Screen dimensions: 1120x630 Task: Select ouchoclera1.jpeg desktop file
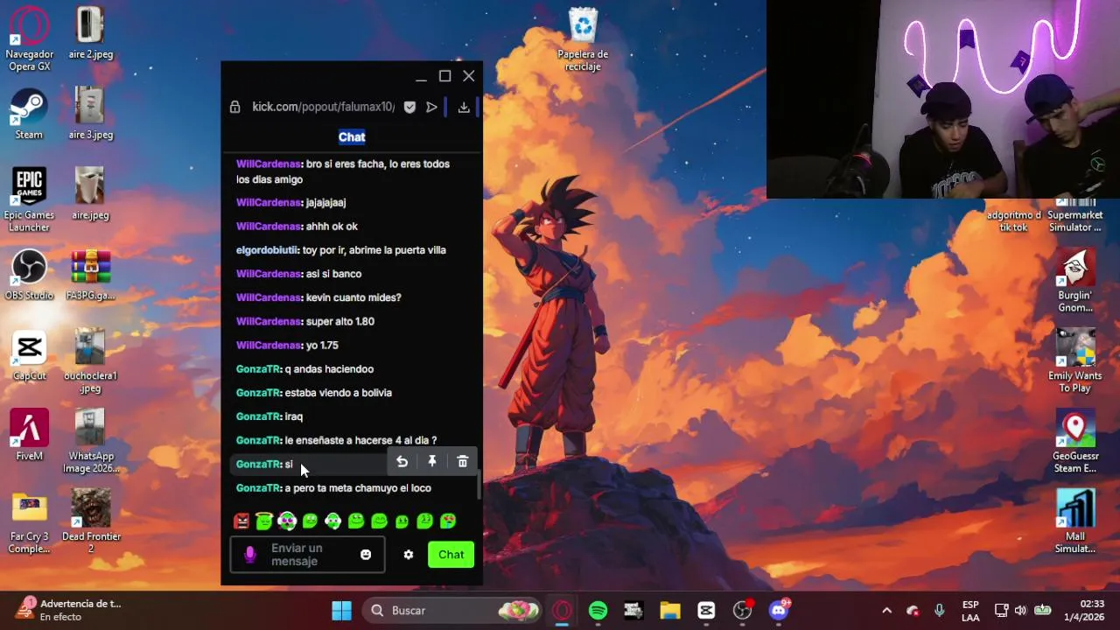91,361
